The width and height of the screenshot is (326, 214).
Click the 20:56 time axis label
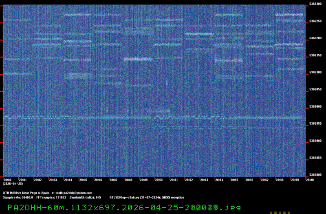coord(250,180)
